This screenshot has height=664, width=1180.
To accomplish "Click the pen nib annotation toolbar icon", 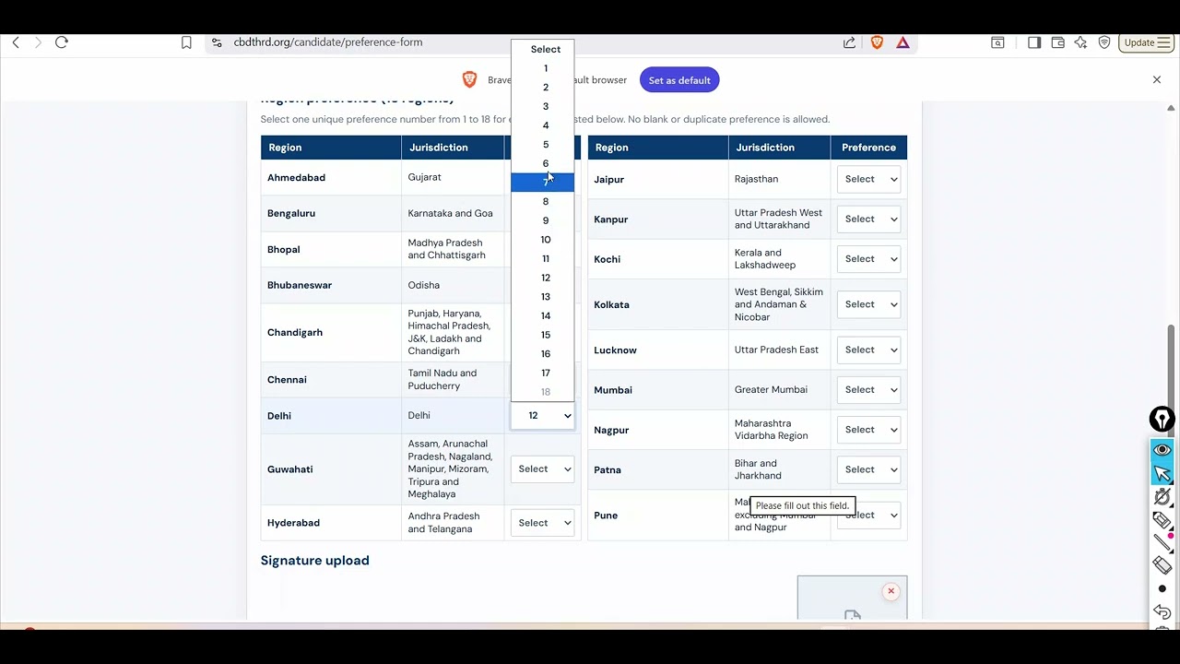I will pyautogui.click(x=1162, y=420).
